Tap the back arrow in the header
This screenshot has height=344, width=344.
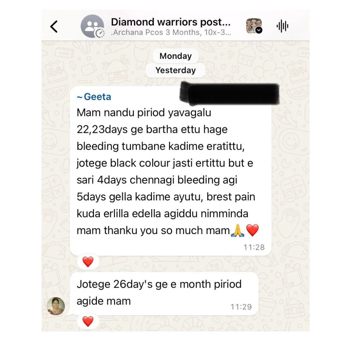(x=54, y=26)
